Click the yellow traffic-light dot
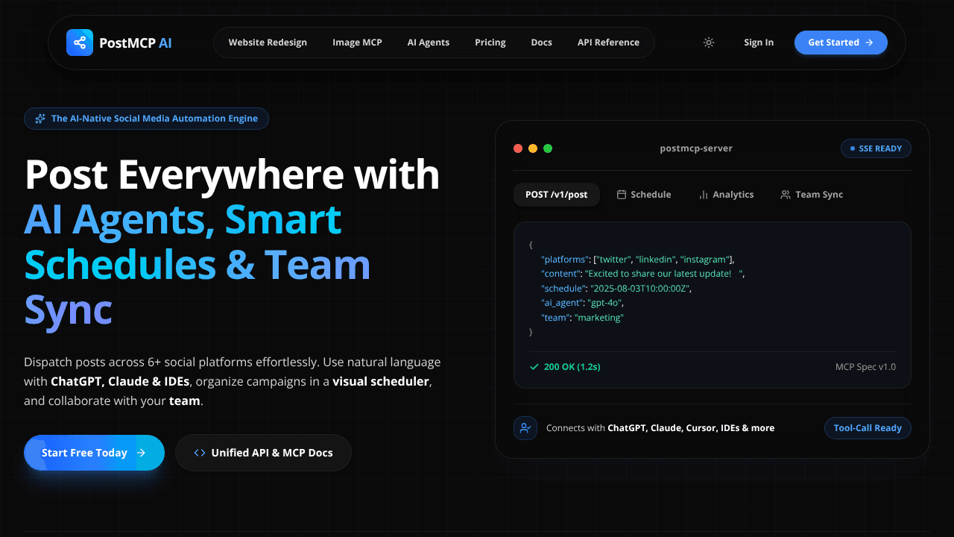 coord(533,148)
